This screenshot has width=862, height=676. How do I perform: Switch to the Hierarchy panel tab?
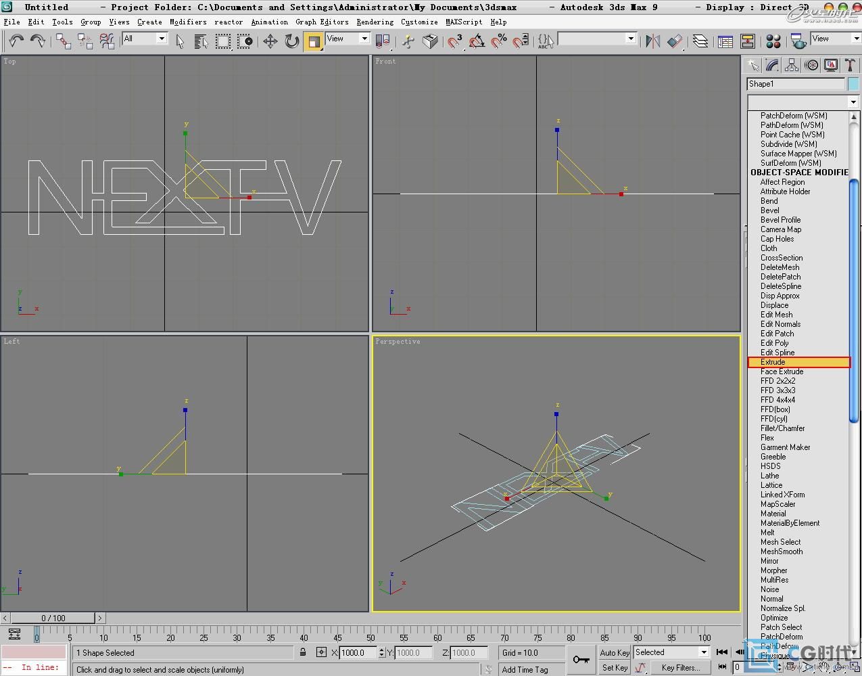[x=792, y=66]
